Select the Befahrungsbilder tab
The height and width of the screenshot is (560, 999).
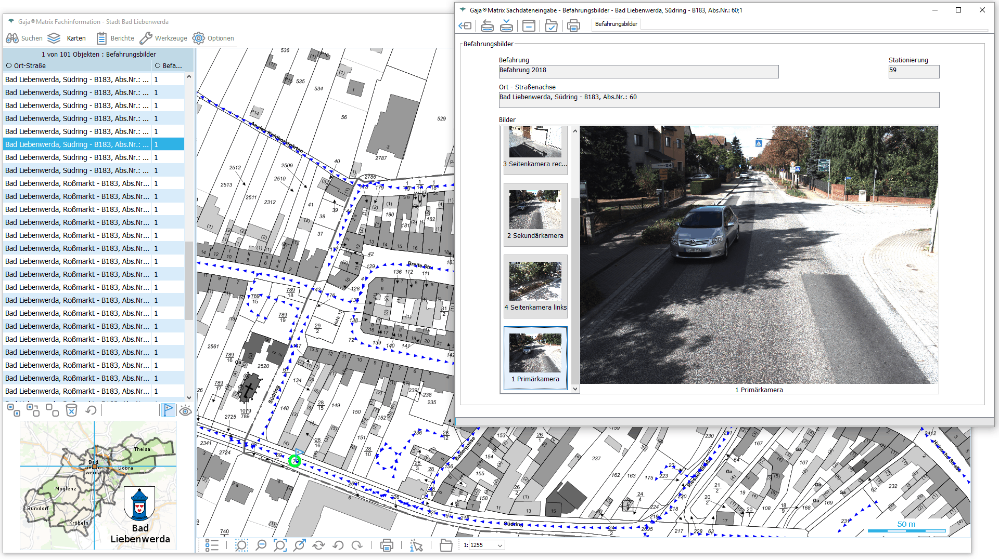616,24
